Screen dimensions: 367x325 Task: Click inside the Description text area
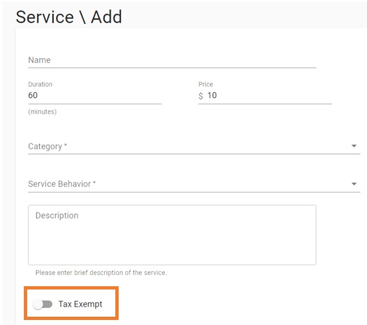click(172, 235)
